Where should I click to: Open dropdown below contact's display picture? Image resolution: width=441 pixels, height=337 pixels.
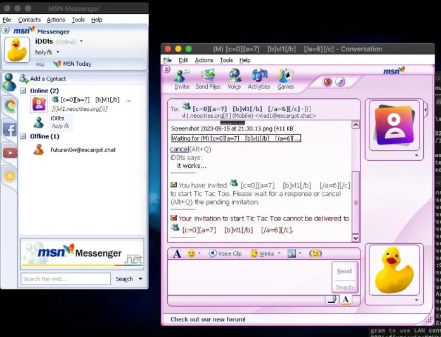pyautogui.click(x=416, y=155)
